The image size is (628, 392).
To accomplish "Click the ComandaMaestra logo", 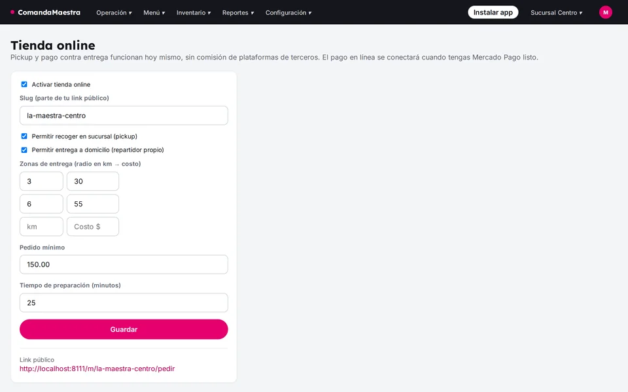I will [x=45, y=12].
